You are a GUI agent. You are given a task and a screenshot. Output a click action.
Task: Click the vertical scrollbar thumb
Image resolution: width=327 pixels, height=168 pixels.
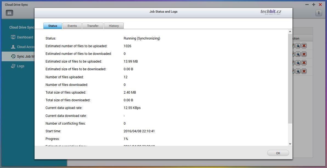click(x=290, y=78)
